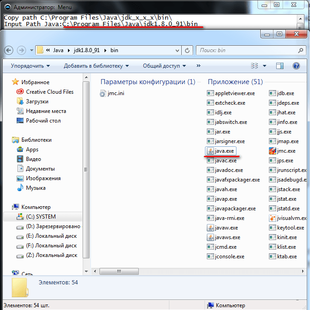This screenshot has height=310, width=310.
Task: Click the Forward navigation arrow button
Action: click(21, 50)
